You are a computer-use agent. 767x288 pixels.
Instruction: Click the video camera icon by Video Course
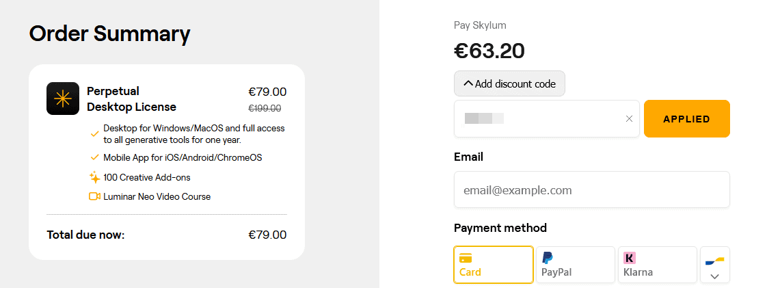(94, 196)
